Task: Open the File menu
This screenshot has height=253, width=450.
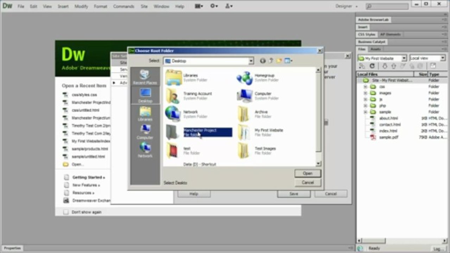Action: 21,6
